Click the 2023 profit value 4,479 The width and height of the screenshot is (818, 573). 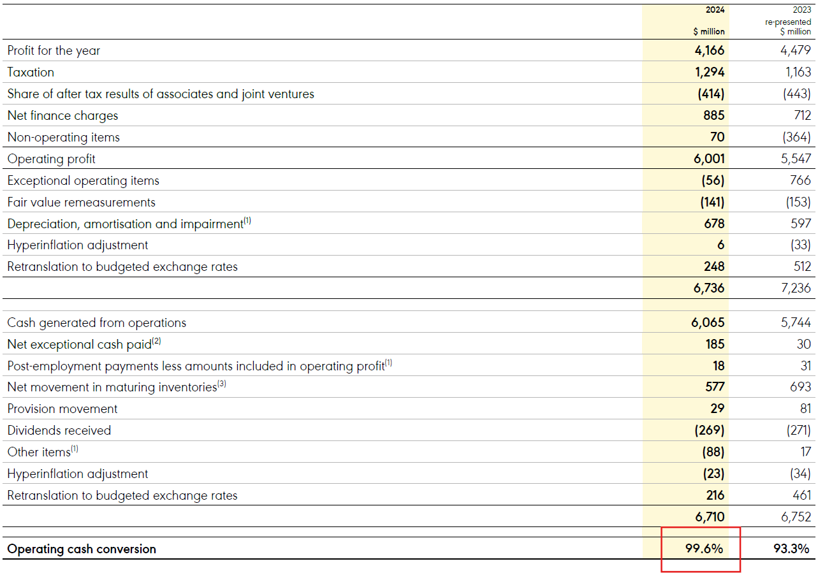tap(796, 50)
